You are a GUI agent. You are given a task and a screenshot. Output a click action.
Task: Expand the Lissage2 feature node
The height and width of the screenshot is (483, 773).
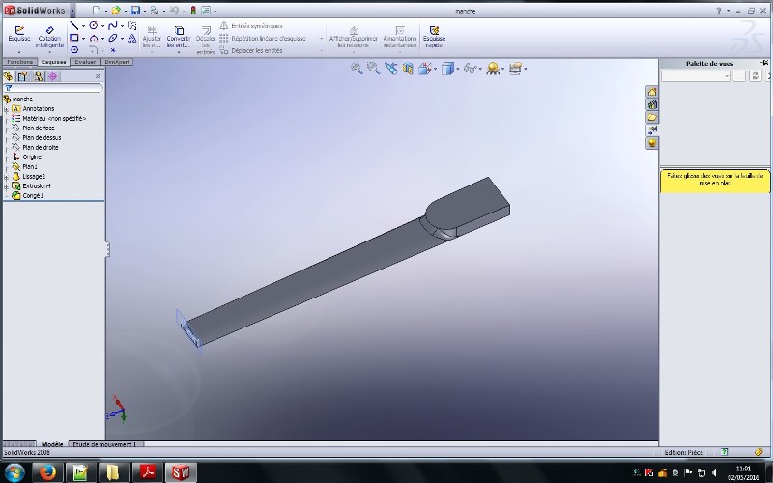point(6,177)
